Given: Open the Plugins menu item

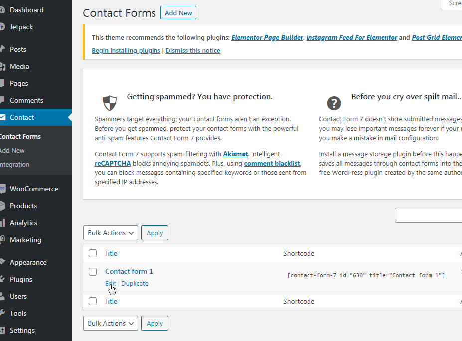Looking at the screenshot, I should pos(21,279).
